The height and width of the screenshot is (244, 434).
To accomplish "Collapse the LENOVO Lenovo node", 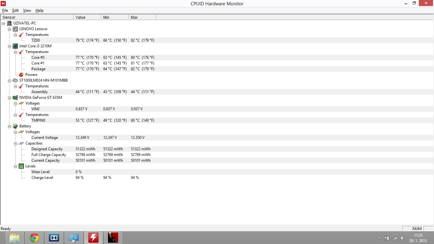I will coord(10,29).
